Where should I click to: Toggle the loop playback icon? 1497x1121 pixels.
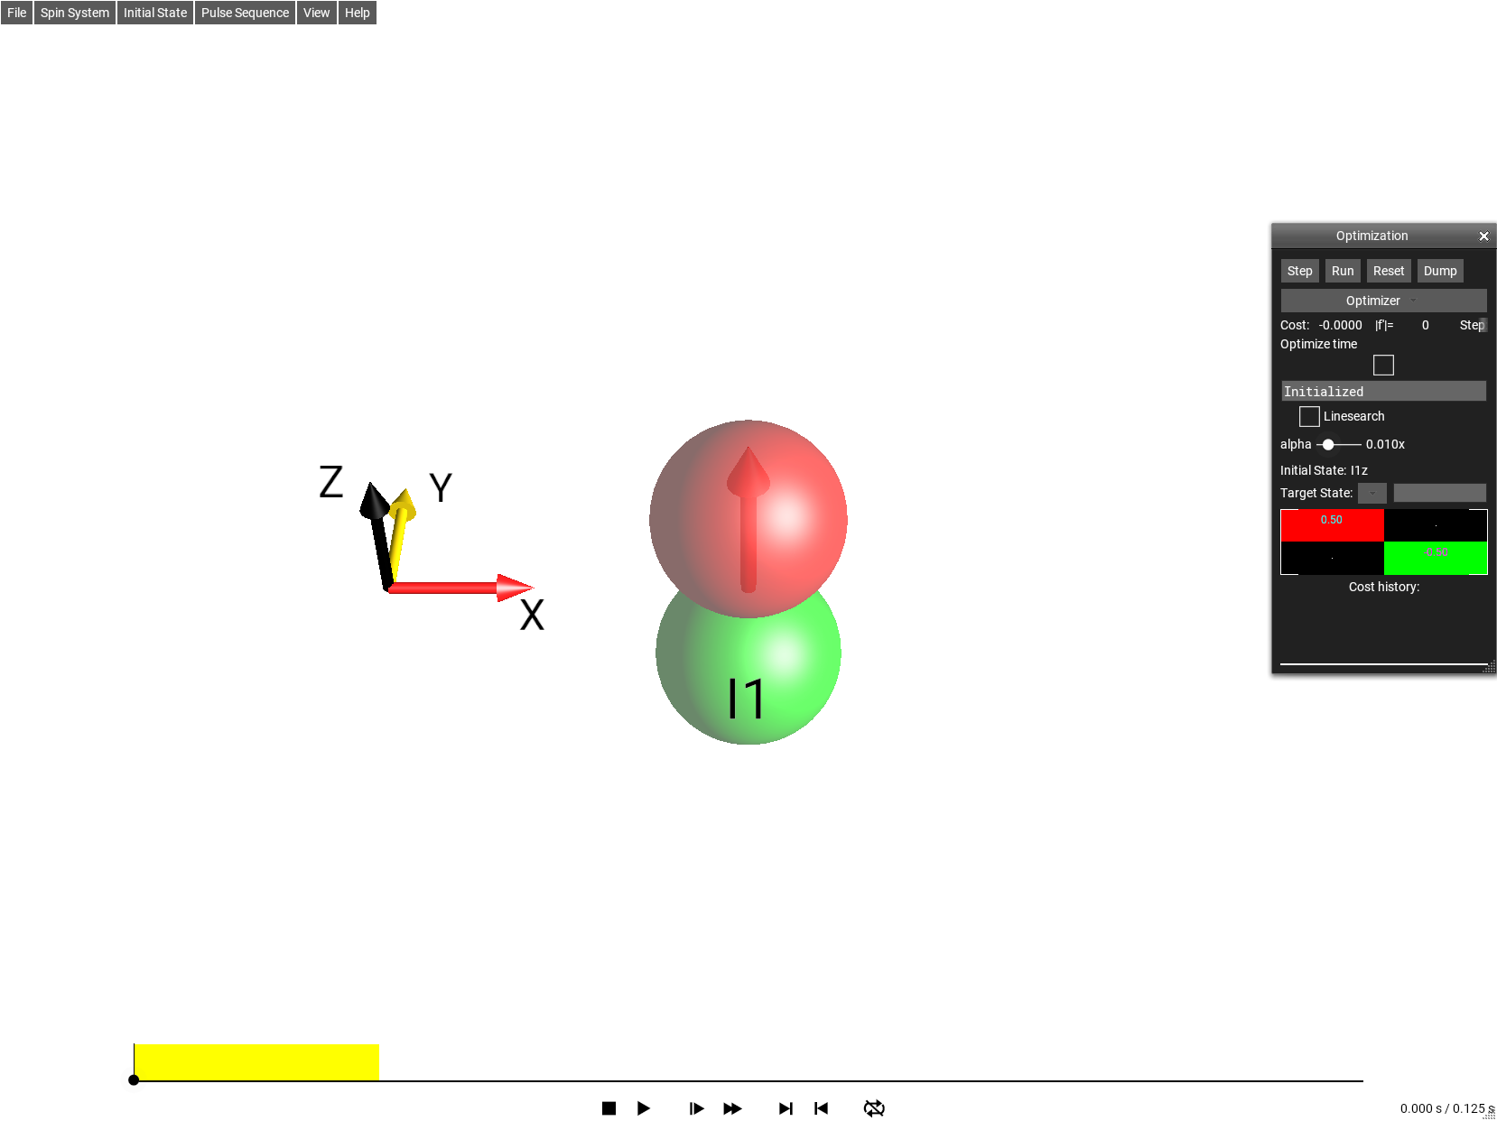[874, 1108]
